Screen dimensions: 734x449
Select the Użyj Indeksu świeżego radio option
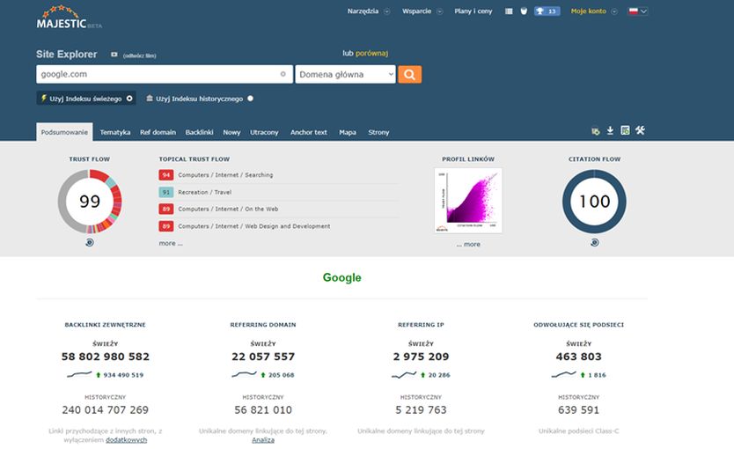coord(129,99)
